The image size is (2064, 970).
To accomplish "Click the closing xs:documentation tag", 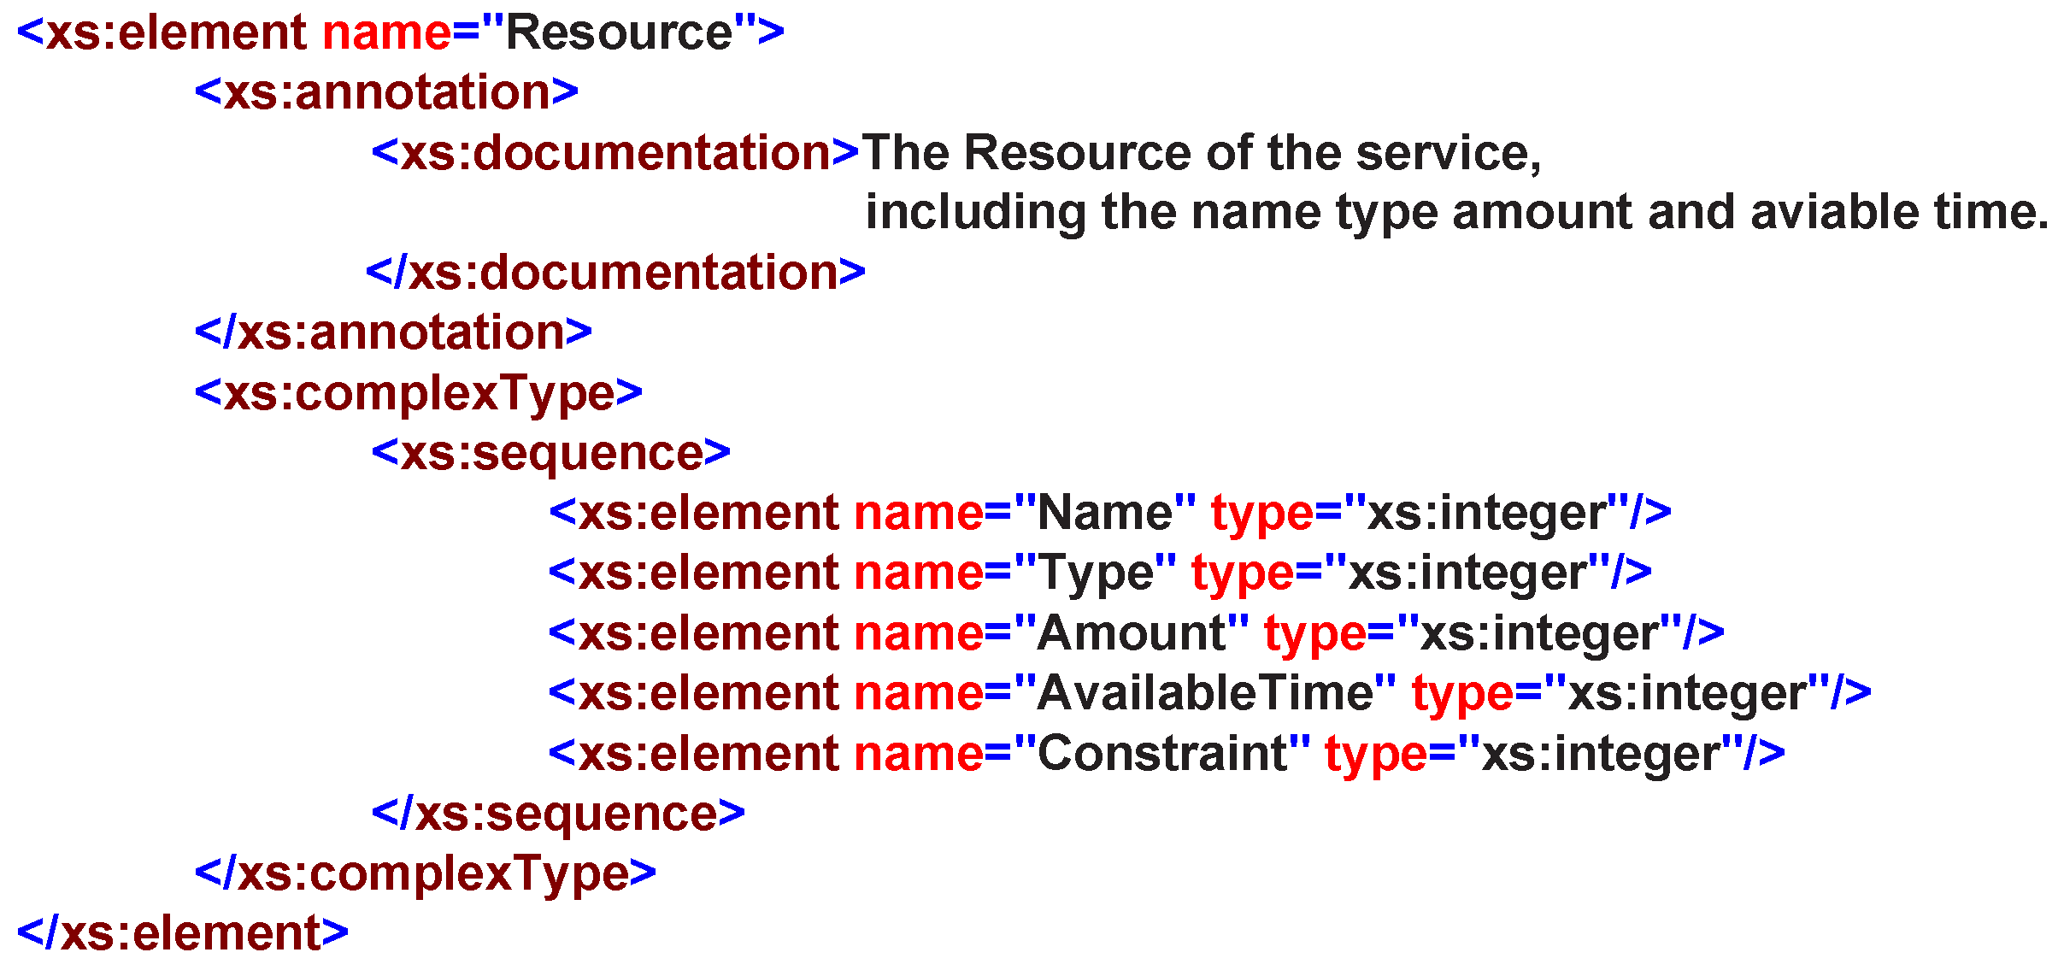I will [615, 273].
